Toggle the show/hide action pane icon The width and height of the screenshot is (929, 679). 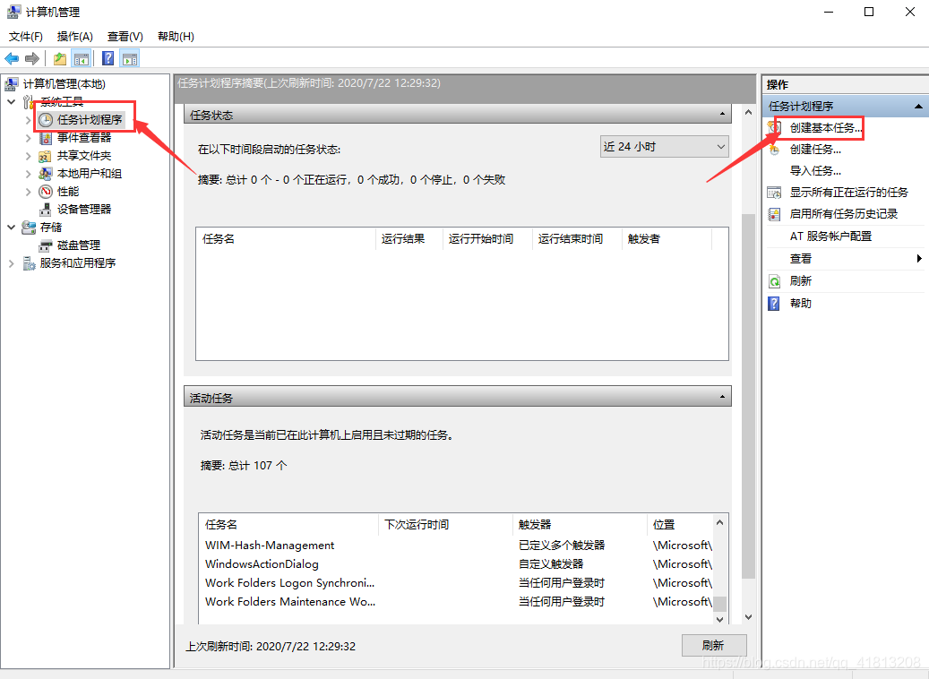[x=130, y=58]
